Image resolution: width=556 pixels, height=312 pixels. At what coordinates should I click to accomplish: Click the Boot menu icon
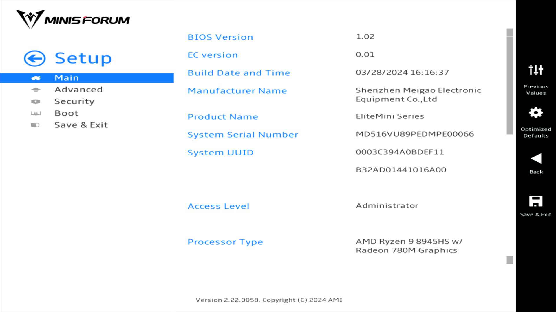tap(36, 113)
